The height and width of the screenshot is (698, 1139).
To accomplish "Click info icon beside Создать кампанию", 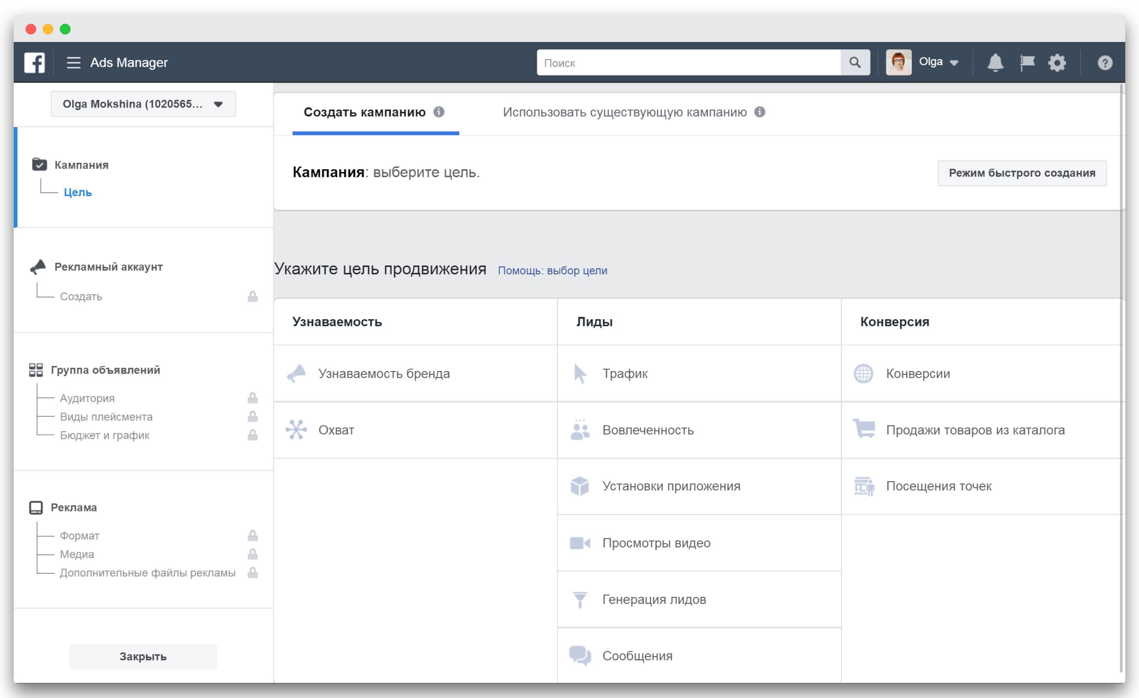I will coord(439,112).
